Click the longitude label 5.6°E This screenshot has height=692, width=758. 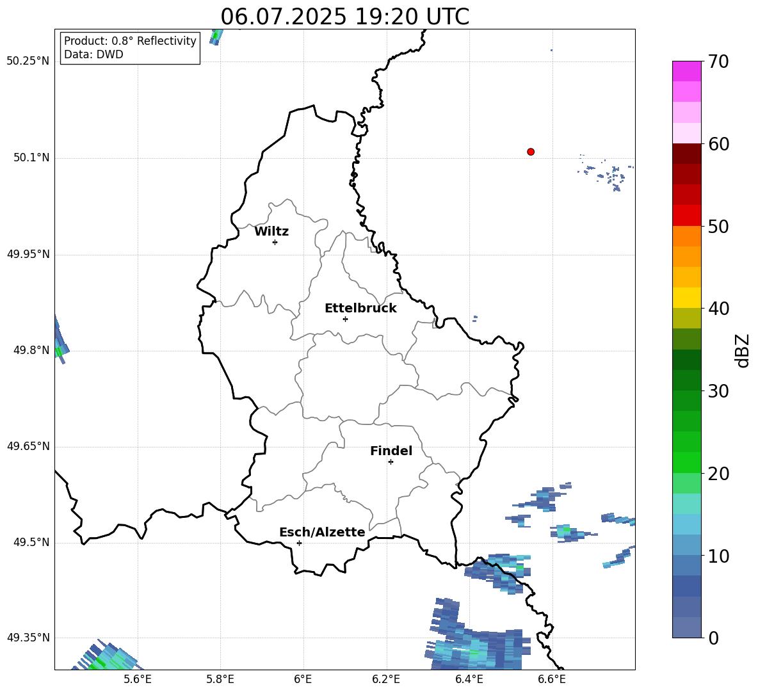pyautogui.click(x=137, y=679)
